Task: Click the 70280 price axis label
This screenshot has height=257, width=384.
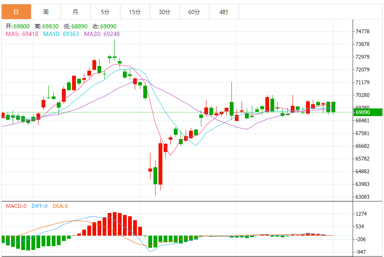Action: [362, 95]
